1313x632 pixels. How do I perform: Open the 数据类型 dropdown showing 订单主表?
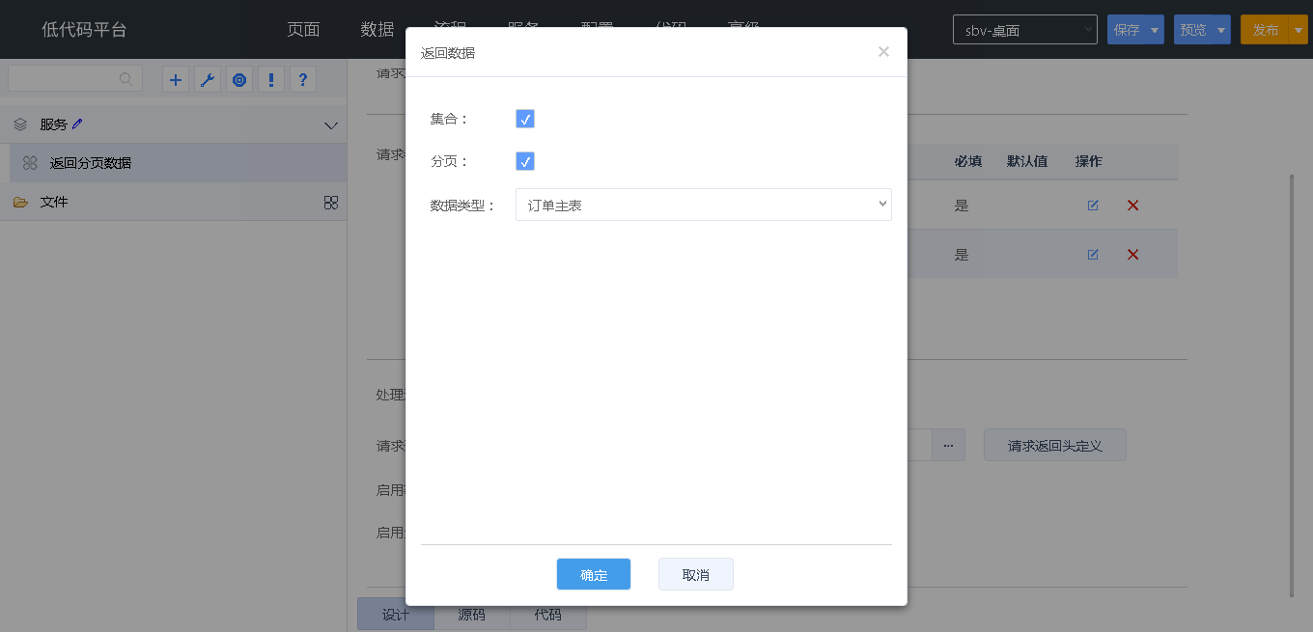703,205
